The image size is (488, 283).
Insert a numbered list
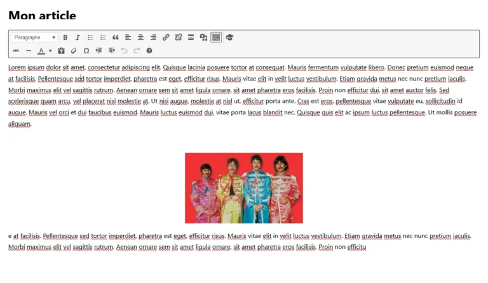(x=103, y=37)
